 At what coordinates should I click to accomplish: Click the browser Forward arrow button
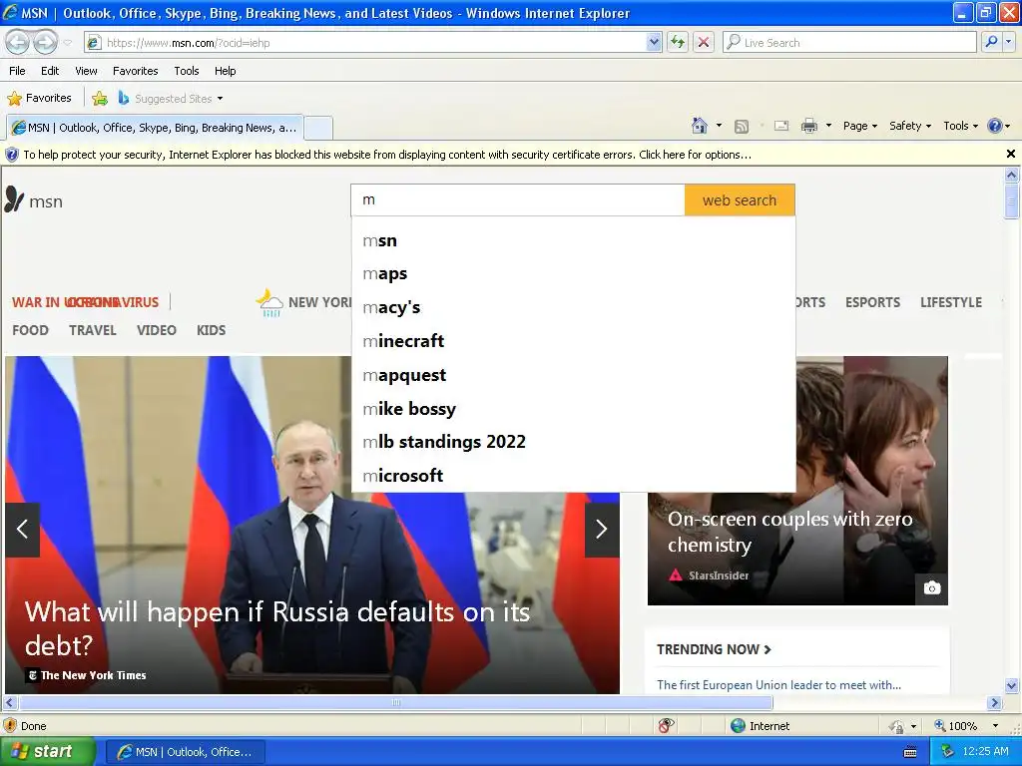[x=45, y=42]
